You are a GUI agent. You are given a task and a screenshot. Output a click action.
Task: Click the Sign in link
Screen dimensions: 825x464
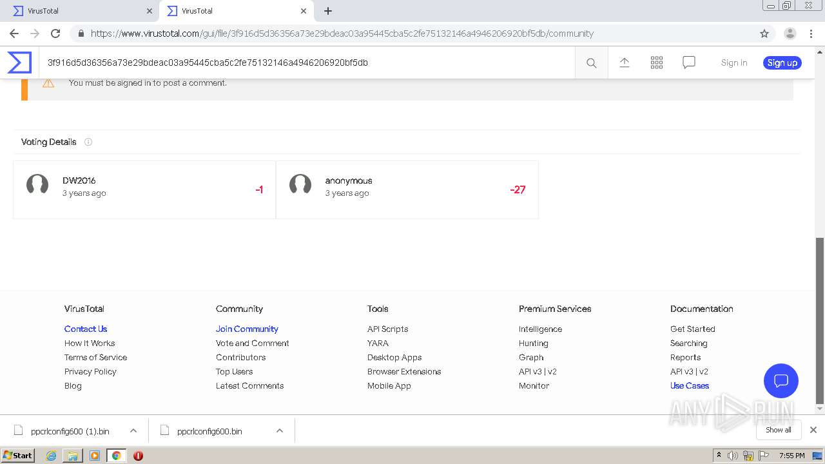point(734,63)
